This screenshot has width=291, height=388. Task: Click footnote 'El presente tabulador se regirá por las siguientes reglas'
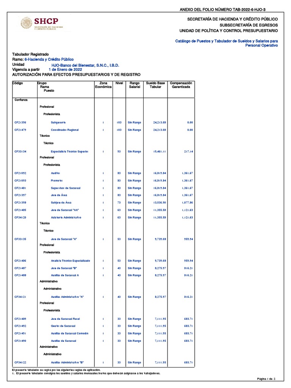tap(56, 370)
